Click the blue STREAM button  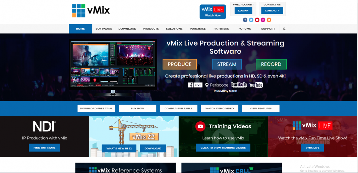[227, 64]
